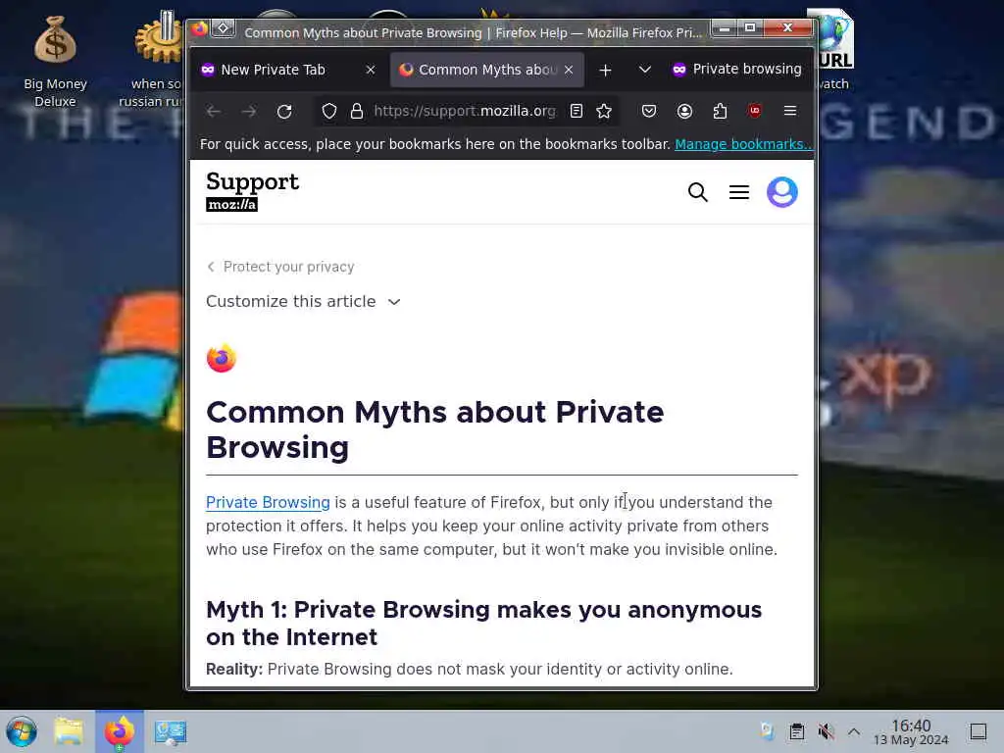This screenshot has width=1004, height=753.
Task: Click the article title heading
Action: [x=434, y=429]
